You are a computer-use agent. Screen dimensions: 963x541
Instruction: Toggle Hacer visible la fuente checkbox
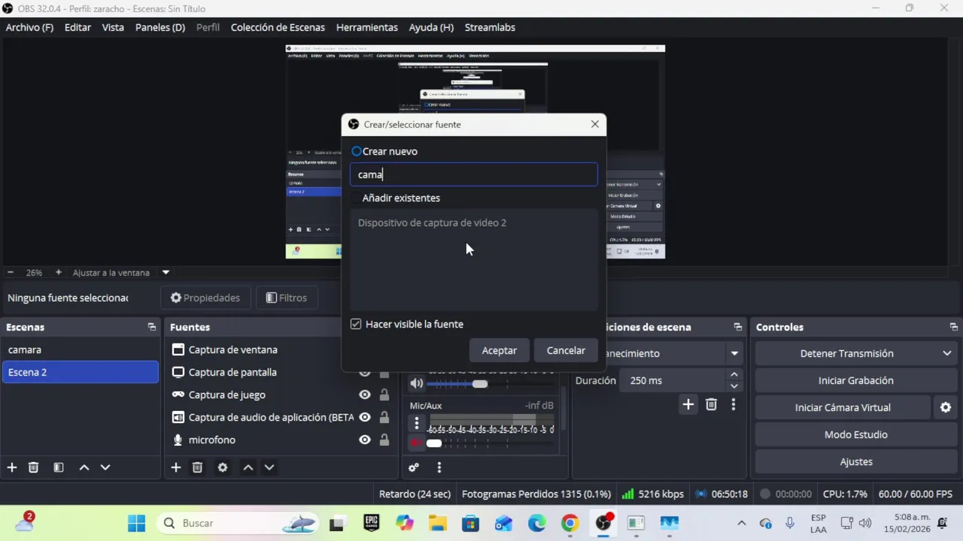click(356, 324)
